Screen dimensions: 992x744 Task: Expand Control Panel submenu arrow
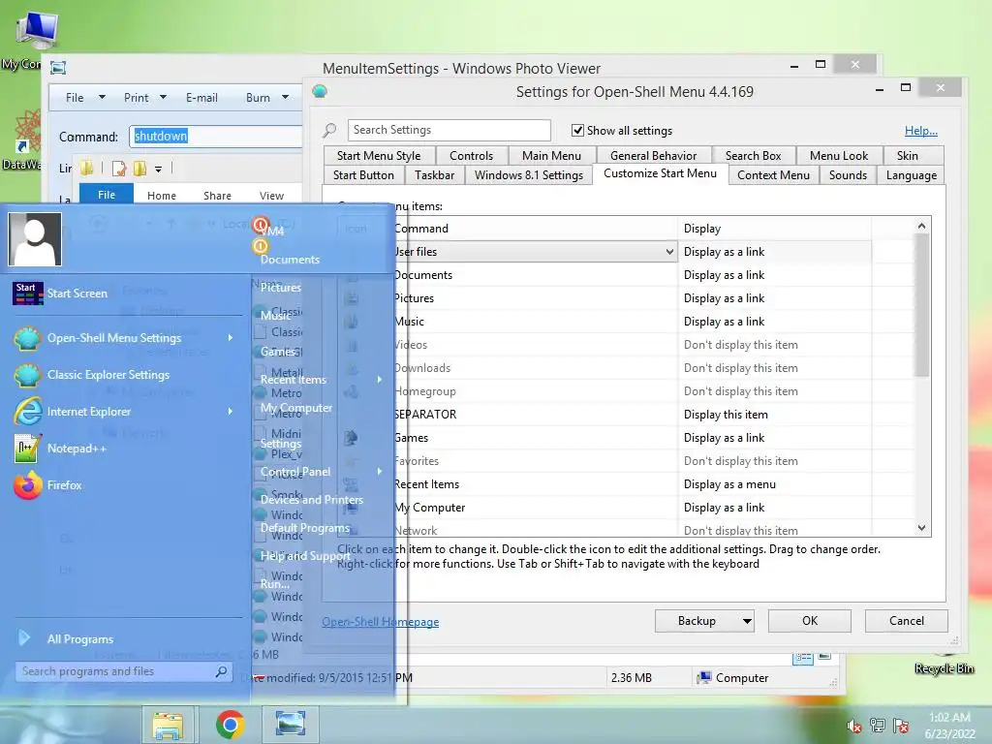tap(380, 472)
